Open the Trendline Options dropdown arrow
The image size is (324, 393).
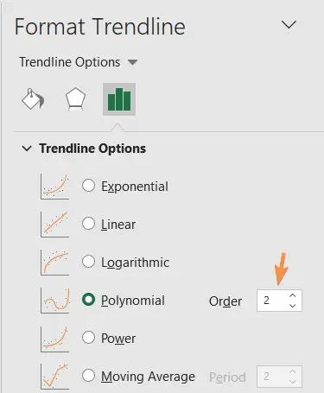[132, 62]
